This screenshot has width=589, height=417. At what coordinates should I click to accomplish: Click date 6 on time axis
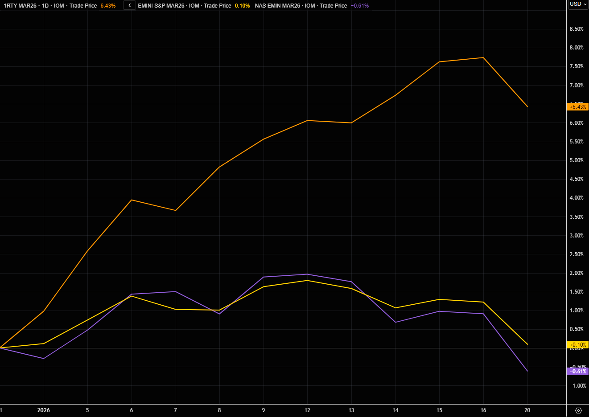(132, 410)
